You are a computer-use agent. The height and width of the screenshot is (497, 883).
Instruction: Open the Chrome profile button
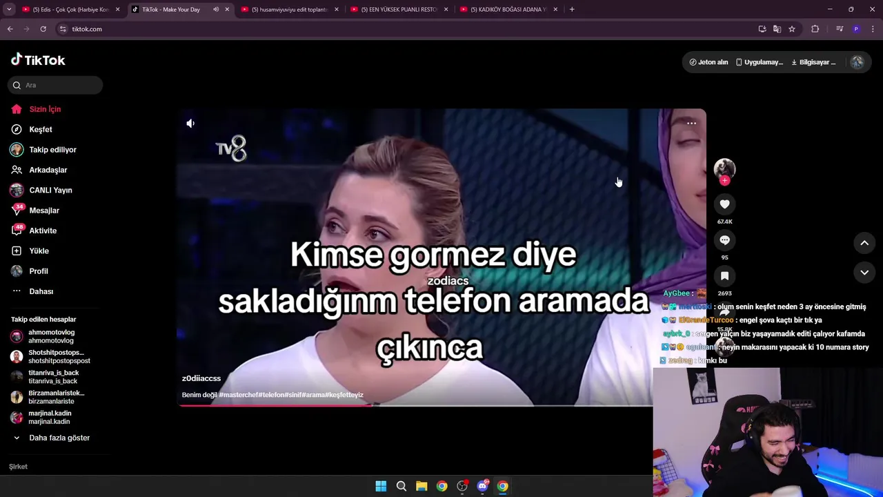(x=856, y=29)
